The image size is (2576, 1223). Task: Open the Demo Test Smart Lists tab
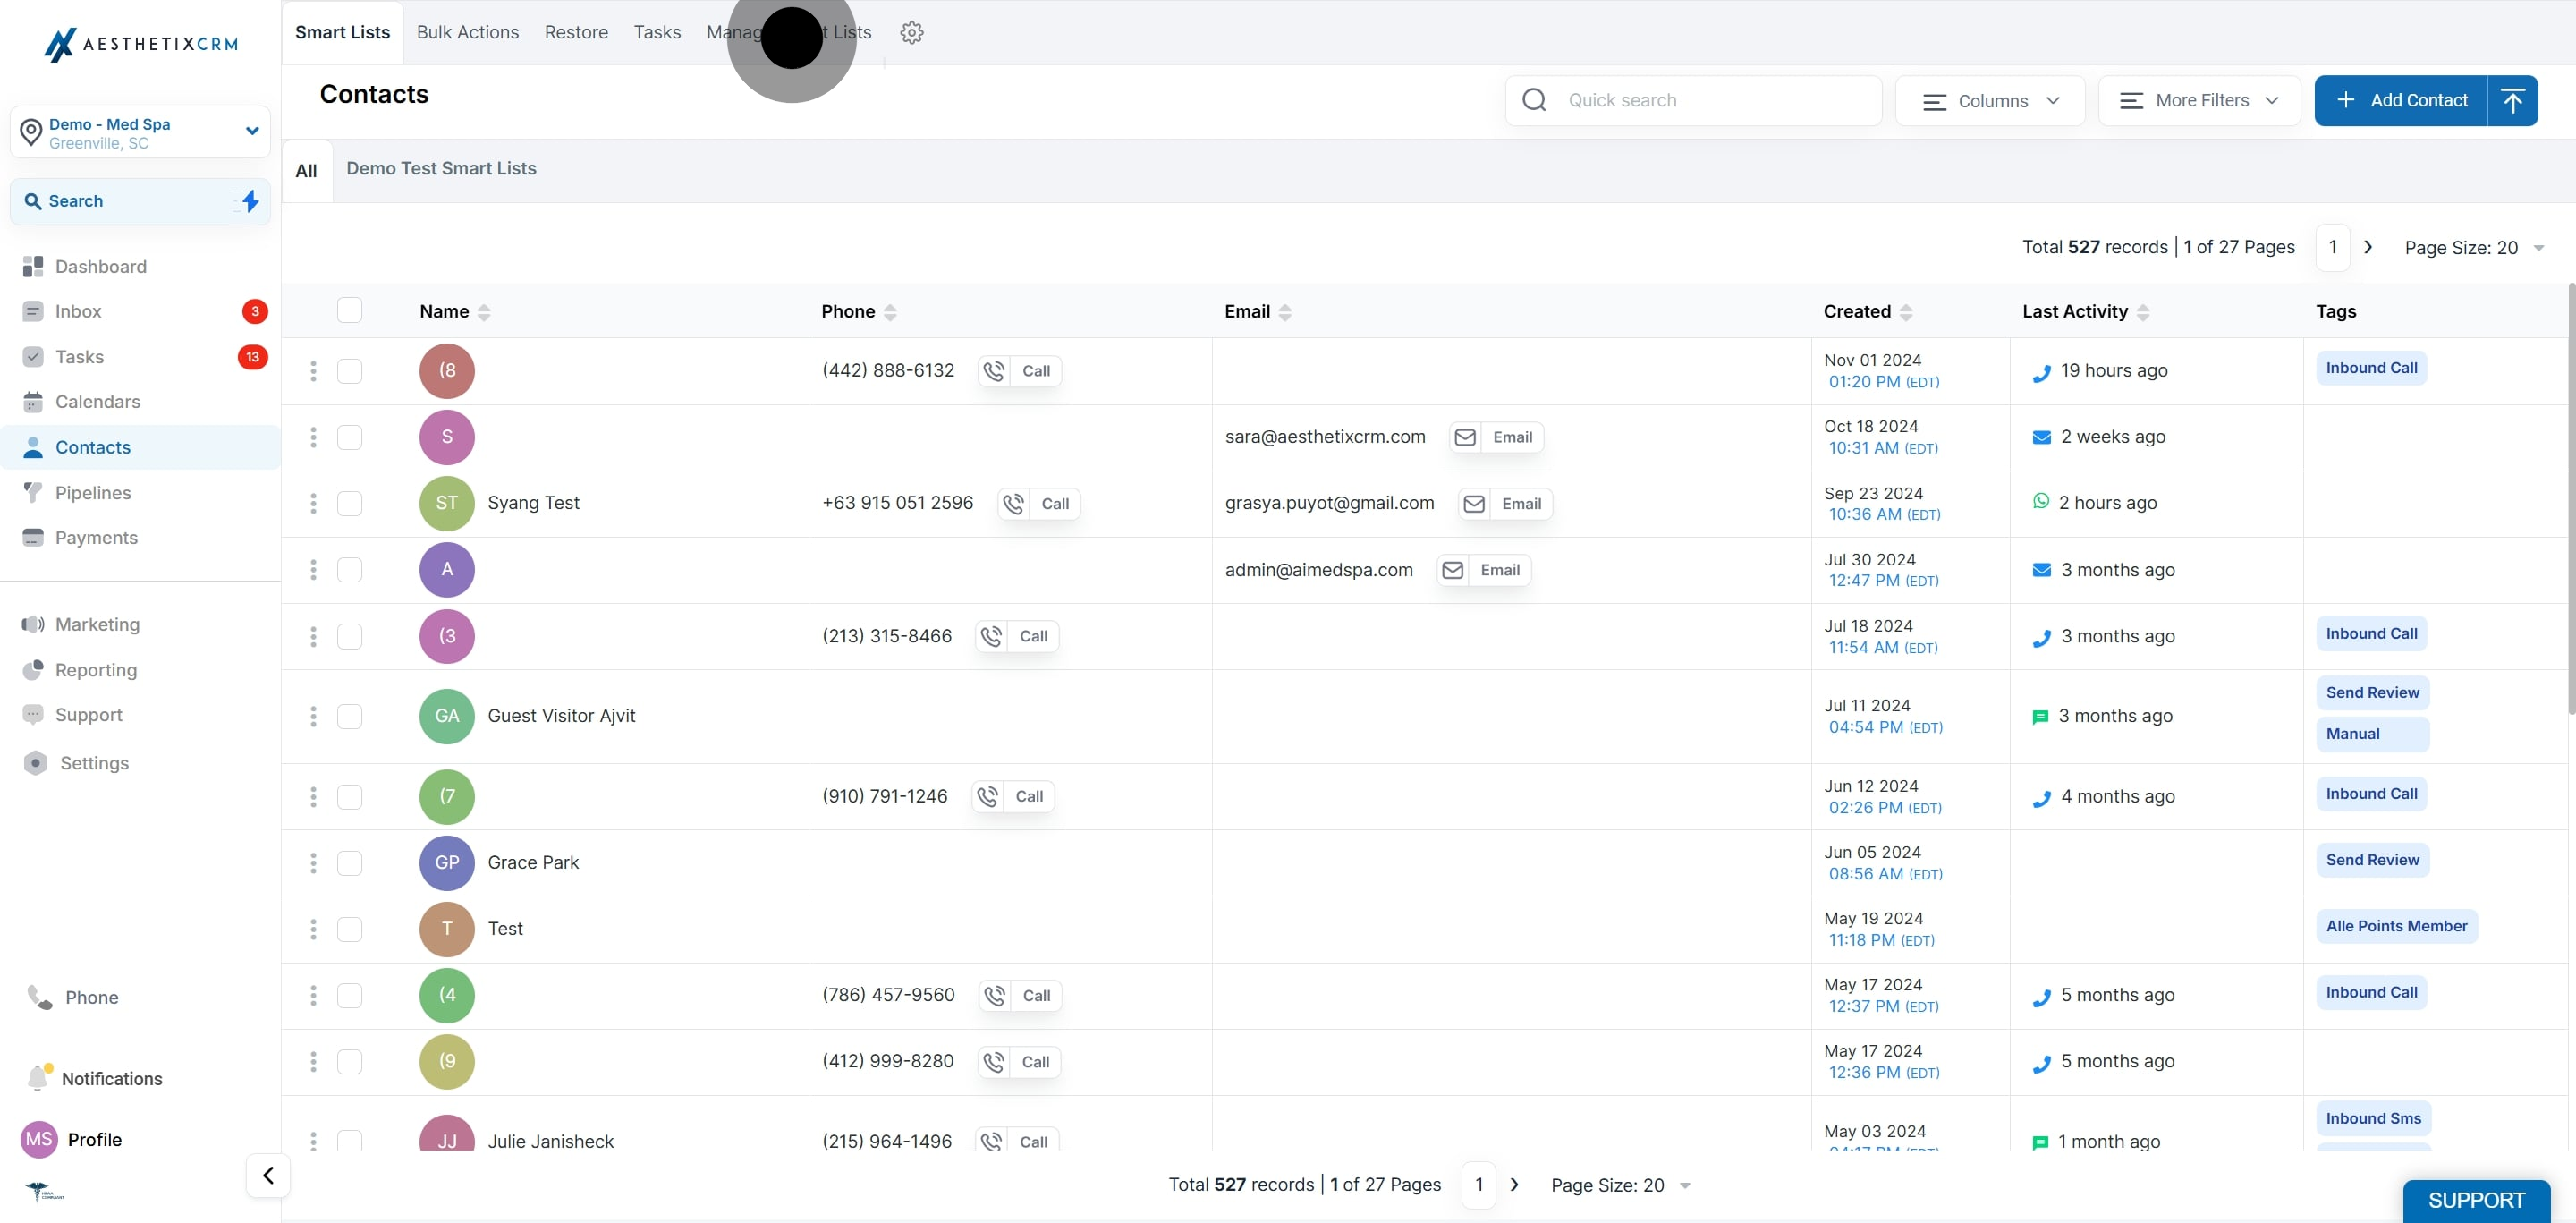click(441, 168)
